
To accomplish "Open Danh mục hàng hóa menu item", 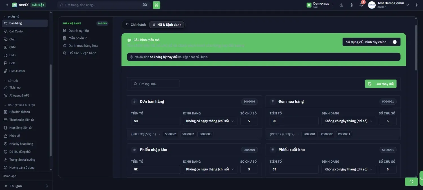I will coord(86,45).
